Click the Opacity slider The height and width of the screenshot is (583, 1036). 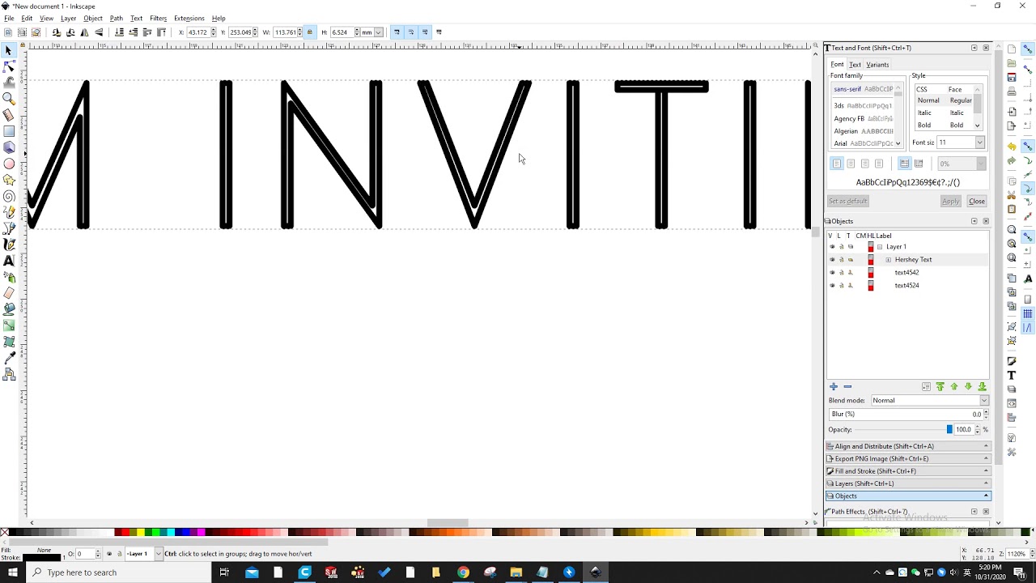(x=906, y=430)
